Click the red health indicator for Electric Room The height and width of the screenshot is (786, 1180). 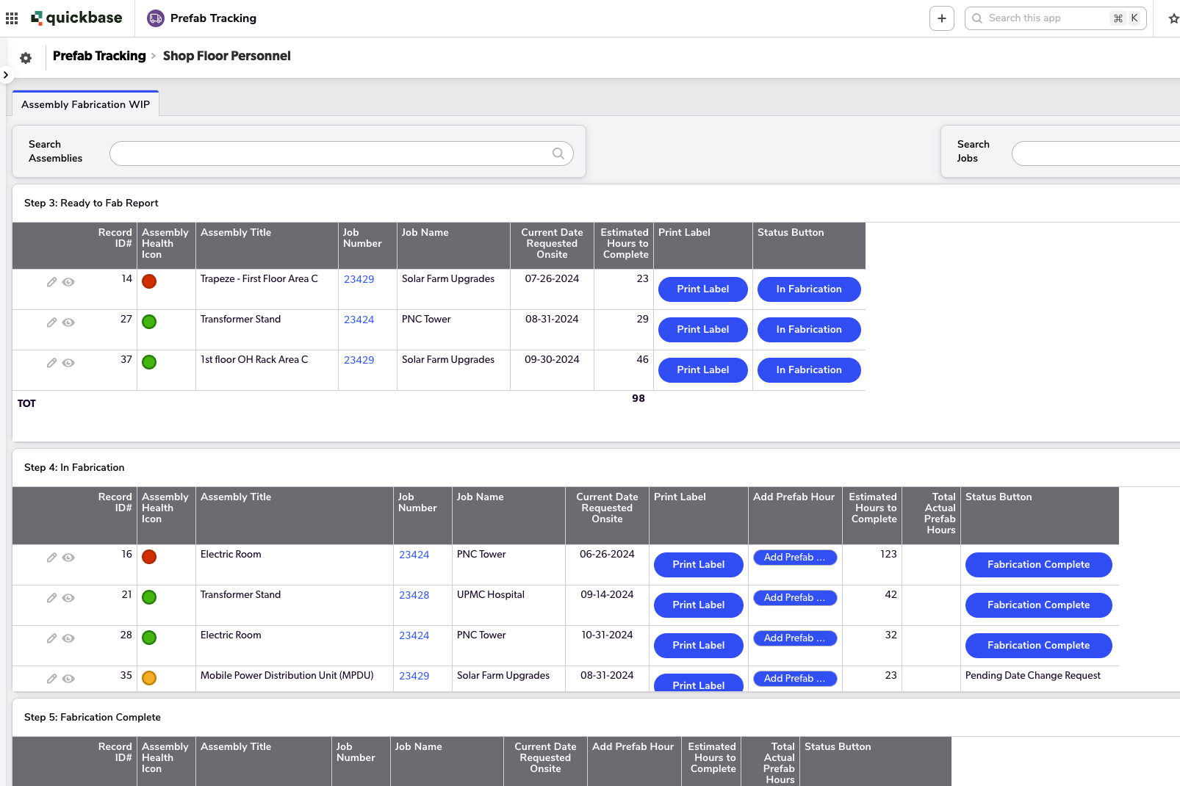point(149,557)
